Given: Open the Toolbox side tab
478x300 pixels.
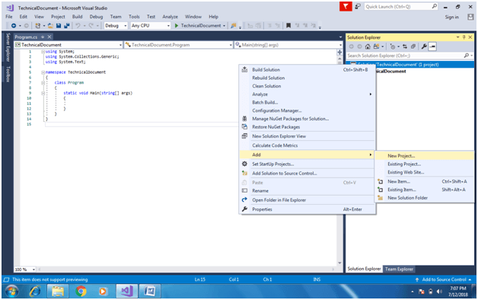Looking at the screenshot, I should pos(8,74).
